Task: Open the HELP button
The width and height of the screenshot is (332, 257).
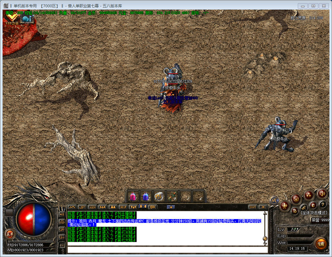Action: click(x=123, y=207)
